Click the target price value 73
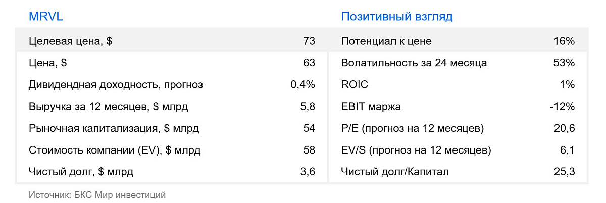The width and height of the screenshot is (606, 203). (x=309, y=41)
